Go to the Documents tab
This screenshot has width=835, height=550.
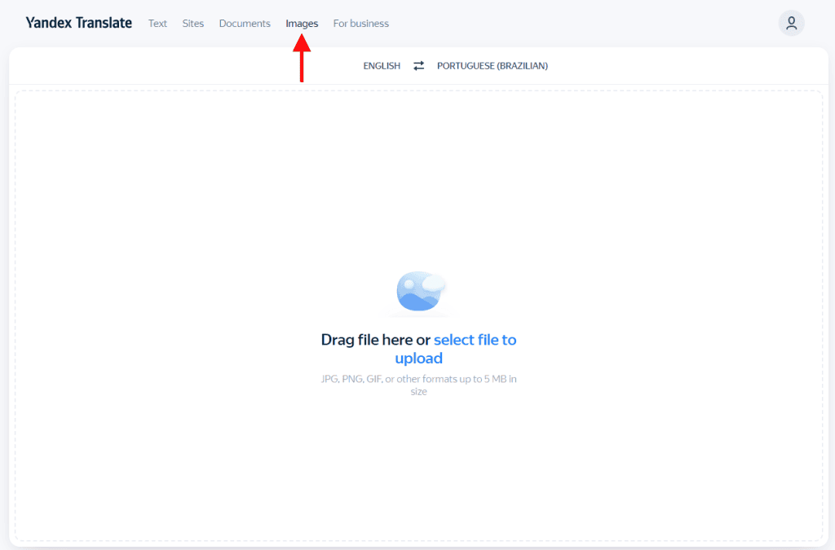[245, 24]
